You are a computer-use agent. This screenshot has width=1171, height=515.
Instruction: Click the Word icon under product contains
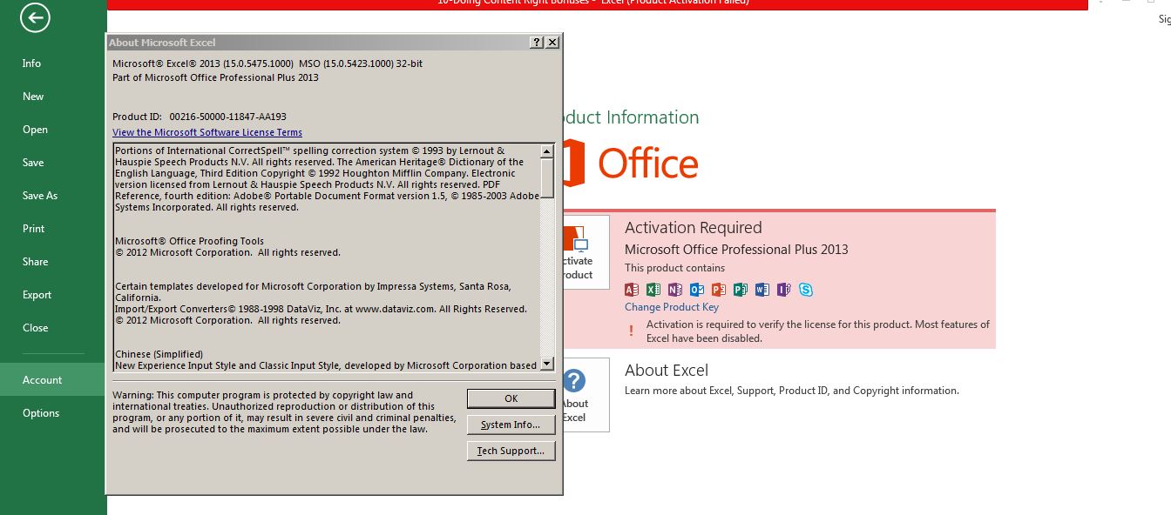(762, 290)
